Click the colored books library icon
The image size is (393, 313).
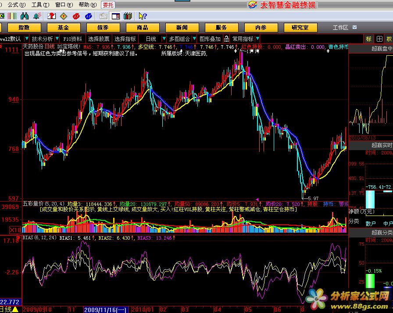128,16
